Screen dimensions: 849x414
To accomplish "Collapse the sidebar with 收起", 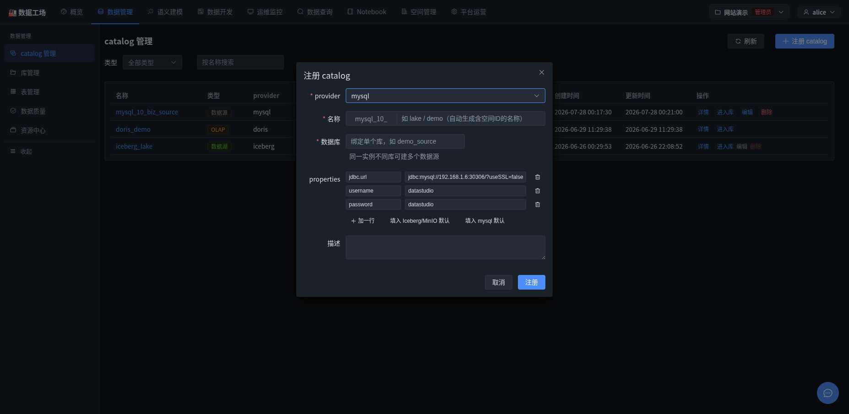I will click(22, 151).
